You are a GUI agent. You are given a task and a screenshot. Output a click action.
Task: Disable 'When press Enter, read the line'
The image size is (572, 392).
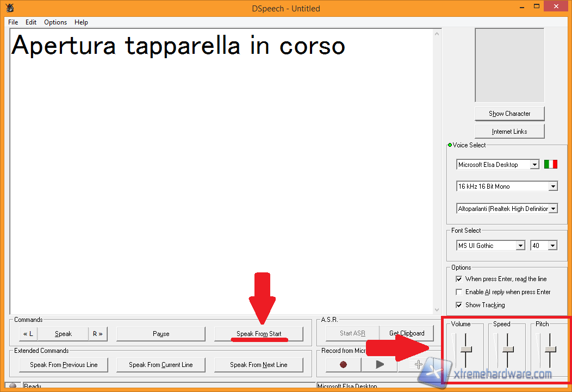(x=459, y=279)
